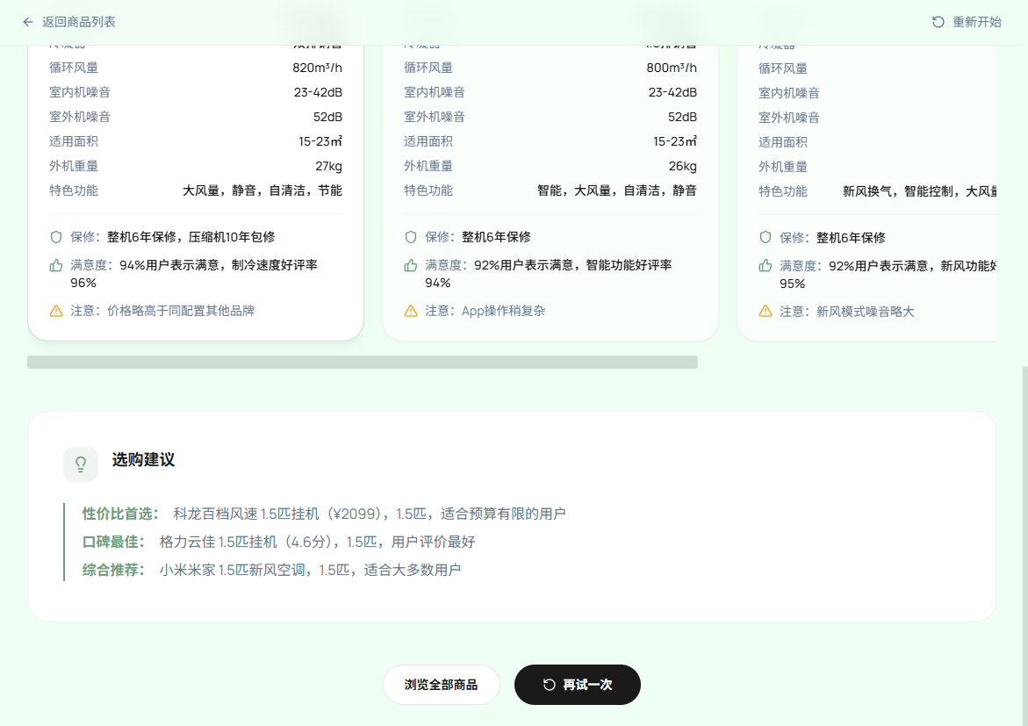Screen dimensions: 1028x726
Task: Click warning icon by App操作稍复杂
Action: click(x=411, y=311)
